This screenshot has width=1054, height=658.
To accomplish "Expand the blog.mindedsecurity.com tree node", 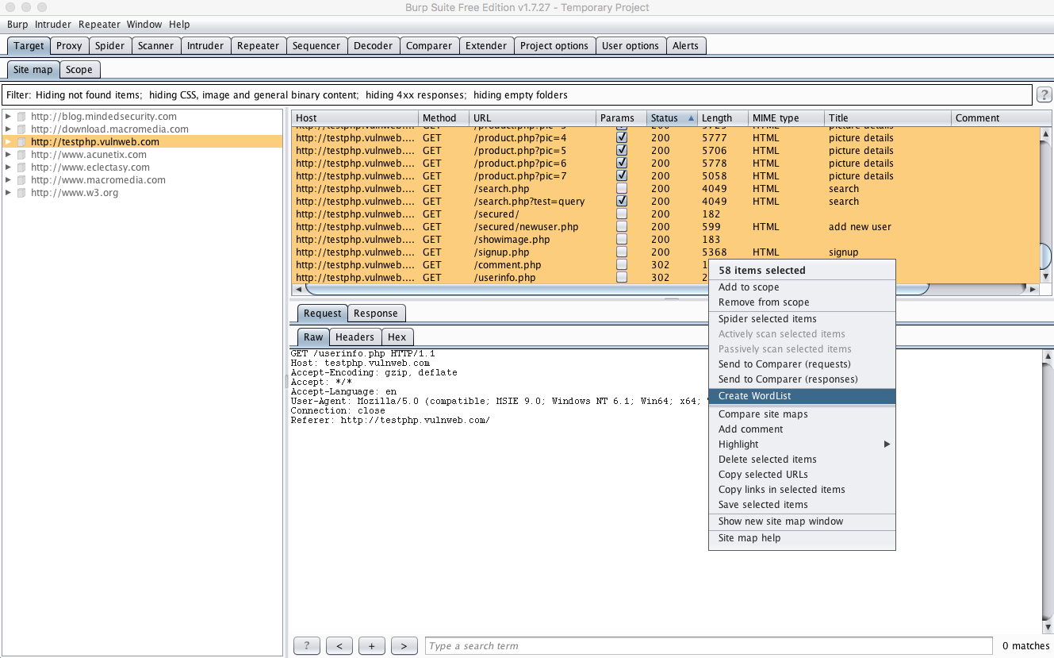I will (x=8, y=117).
